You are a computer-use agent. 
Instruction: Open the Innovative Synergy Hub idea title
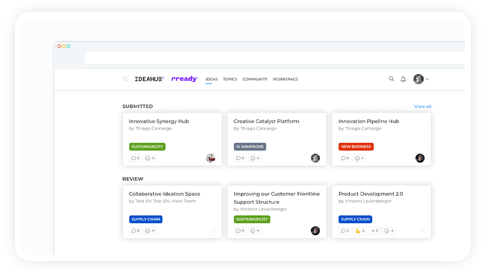click(159, 121)
